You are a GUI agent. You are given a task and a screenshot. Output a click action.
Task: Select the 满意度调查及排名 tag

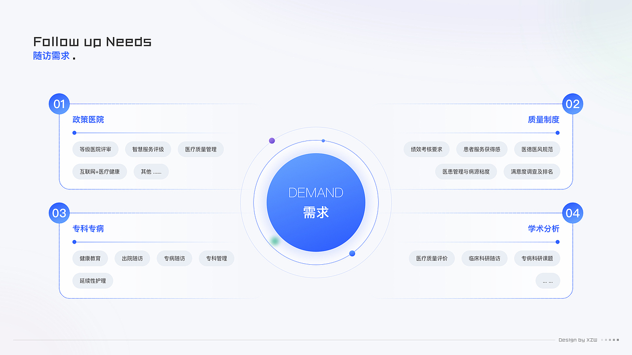(x=532, y=172)
